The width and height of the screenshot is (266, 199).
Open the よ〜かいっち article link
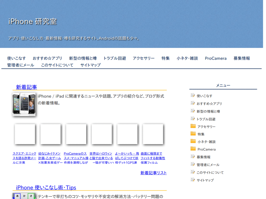pyautogui.click(x=127, y=158)
